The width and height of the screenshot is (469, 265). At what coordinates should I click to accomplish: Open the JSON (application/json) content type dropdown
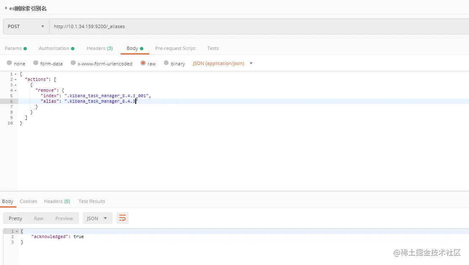point(223,63)
